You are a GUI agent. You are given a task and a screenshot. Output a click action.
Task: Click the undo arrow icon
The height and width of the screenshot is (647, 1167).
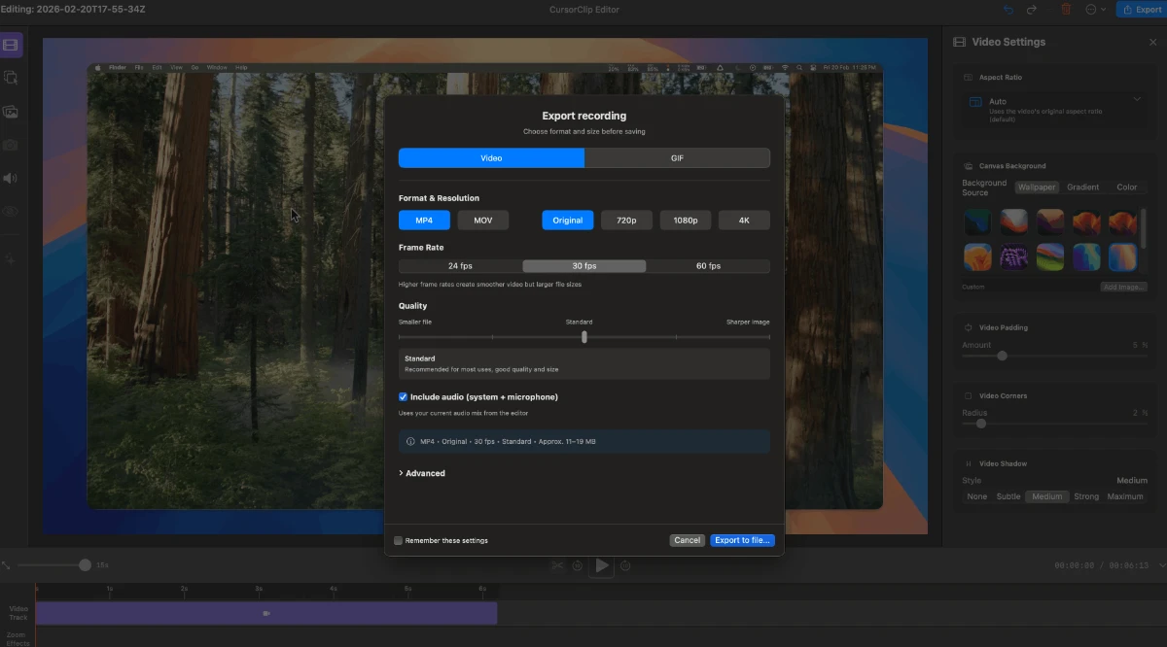click(x=1008, y=10)
